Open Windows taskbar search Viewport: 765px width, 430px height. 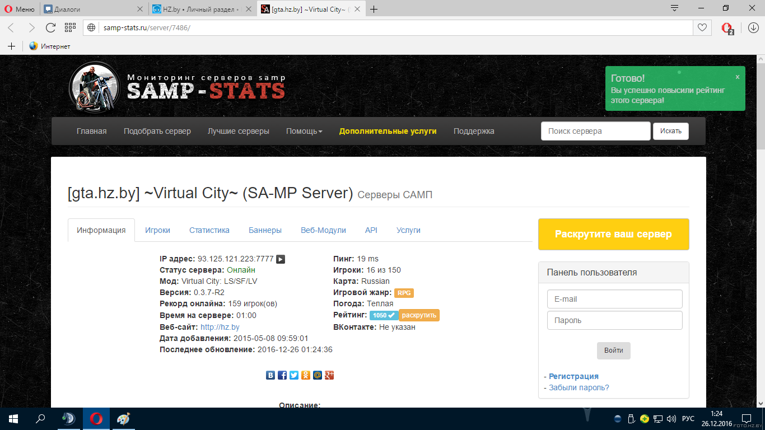coord(40,419)
